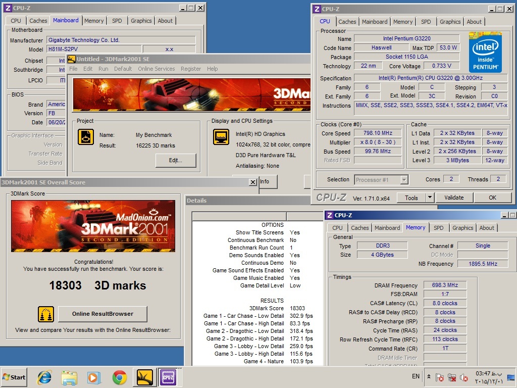Click the 3DMark2001 SE title bar icon

71,59
